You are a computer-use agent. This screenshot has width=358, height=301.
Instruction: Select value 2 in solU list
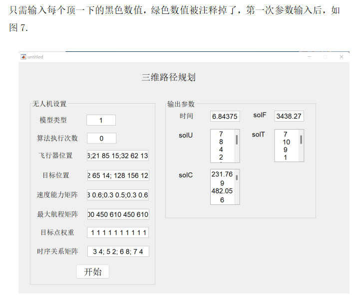[x=221, y=157]
